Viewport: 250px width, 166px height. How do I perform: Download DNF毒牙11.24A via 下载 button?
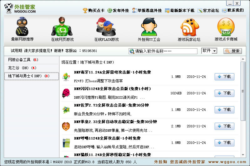[x=224, y=77]
